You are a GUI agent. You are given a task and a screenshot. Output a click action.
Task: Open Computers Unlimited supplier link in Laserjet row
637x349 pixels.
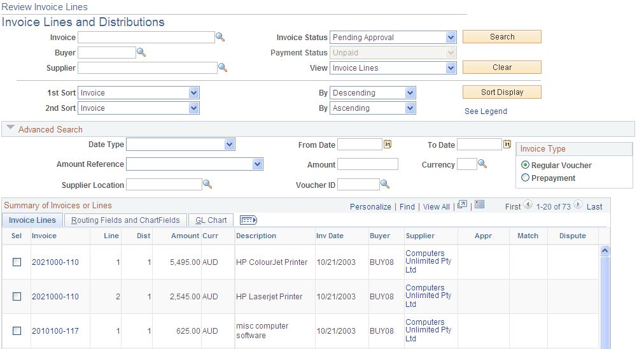(x=428, y=296)
